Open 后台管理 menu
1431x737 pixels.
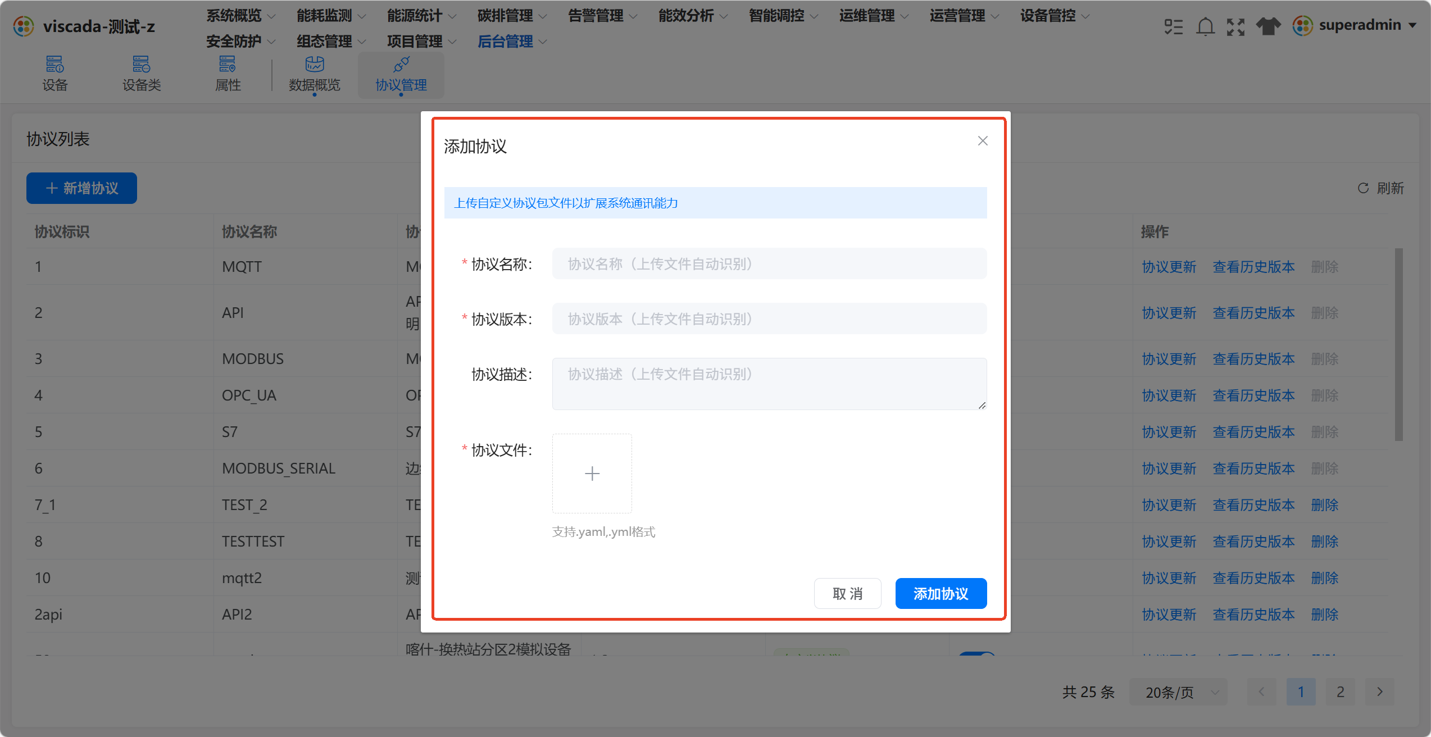tap(512, 42)
